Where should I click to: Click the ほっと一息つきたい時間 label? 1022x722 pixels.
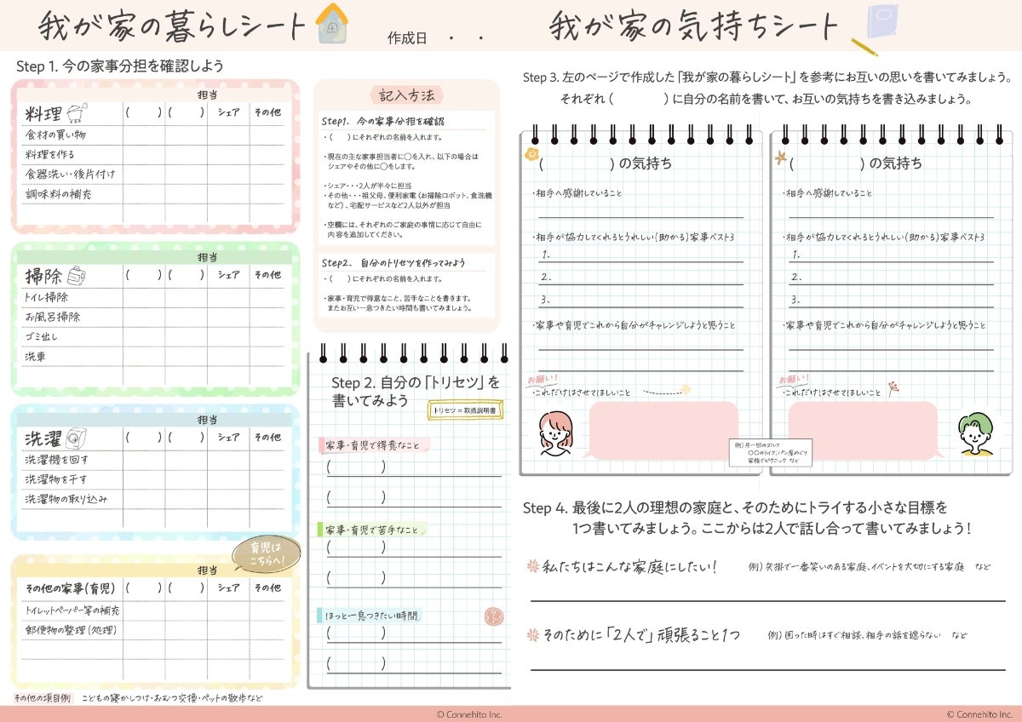[x=372, y=615]
